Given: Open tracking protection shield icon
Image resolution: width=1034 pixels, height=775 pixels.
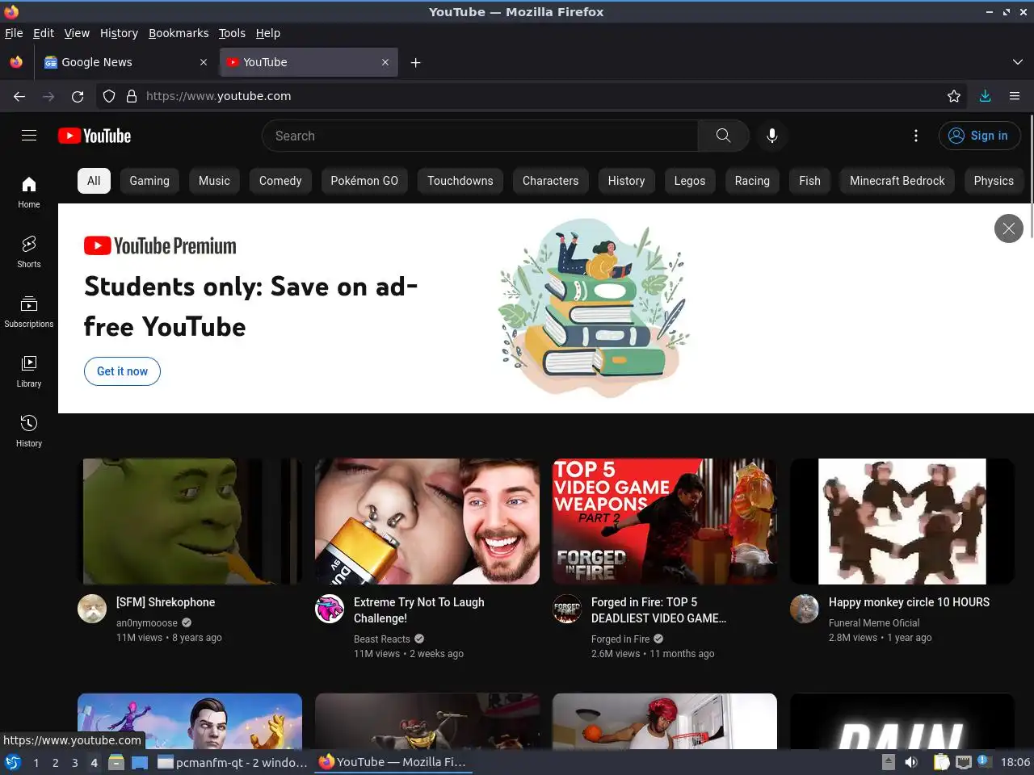Looking at the screenshot, I should (109, 96).
